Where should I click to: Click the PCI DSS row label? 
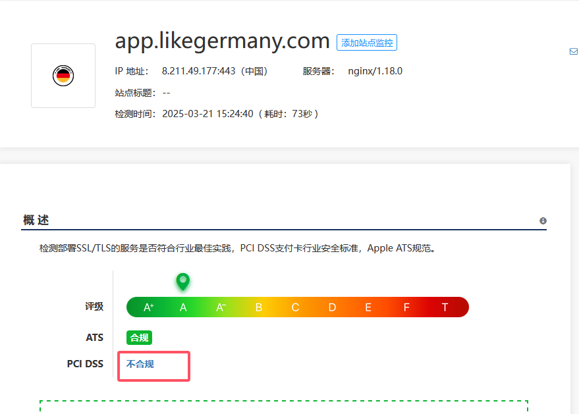85,364
